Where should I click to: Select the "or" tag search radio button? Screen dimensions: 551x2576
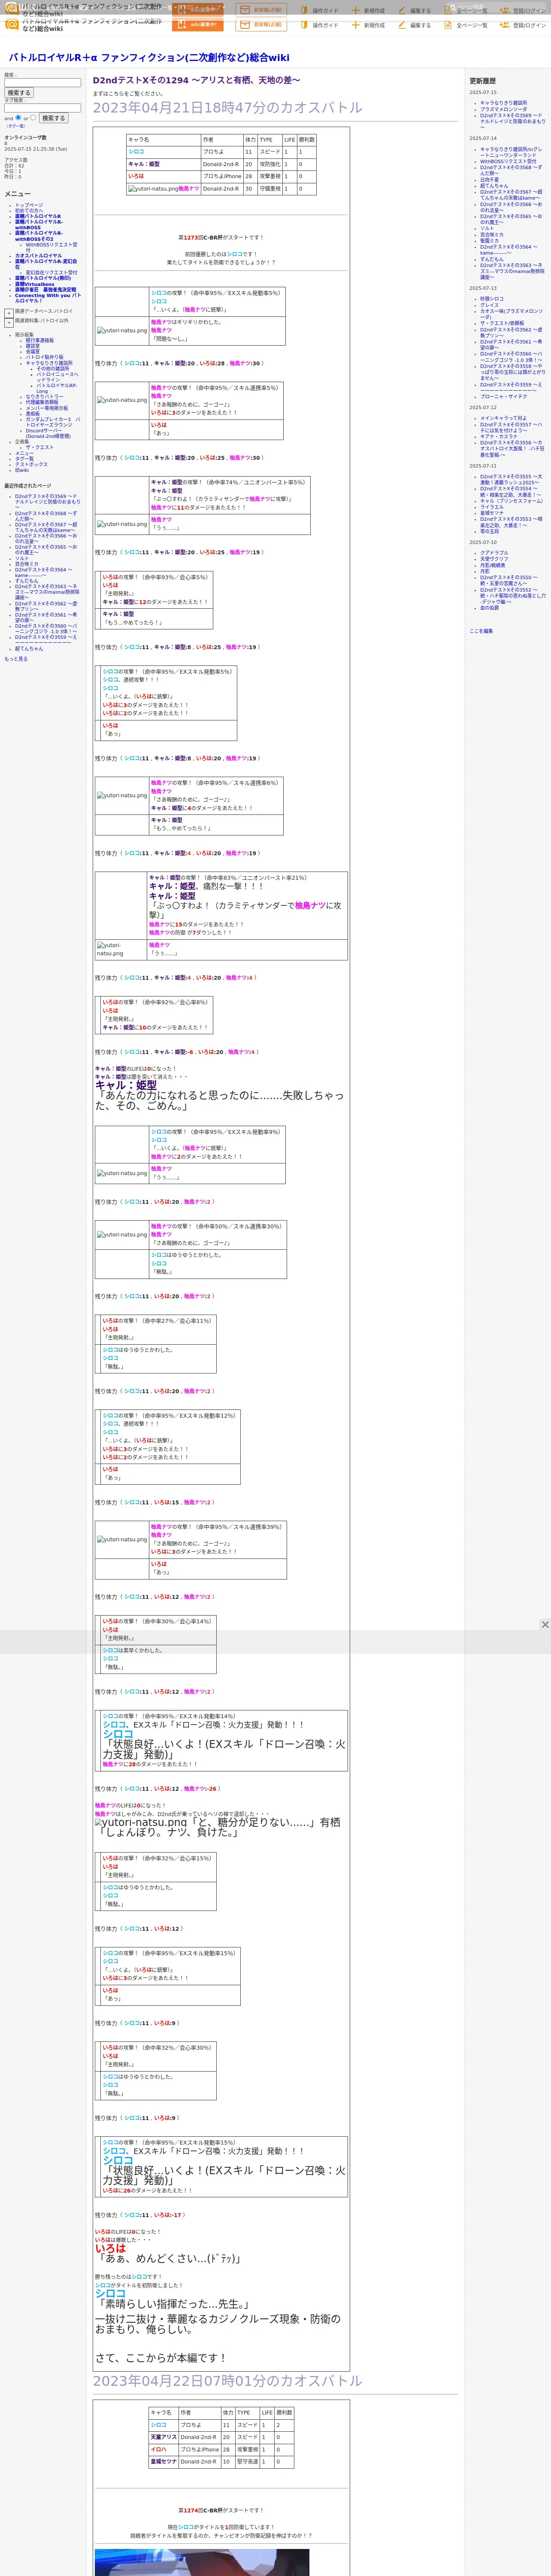(x=33, y=117)
